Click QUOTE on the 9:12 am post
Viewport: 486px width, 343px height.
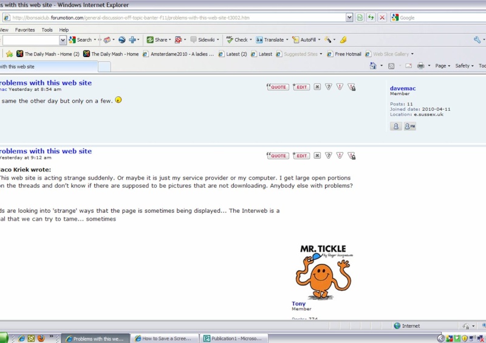[278, 156]
